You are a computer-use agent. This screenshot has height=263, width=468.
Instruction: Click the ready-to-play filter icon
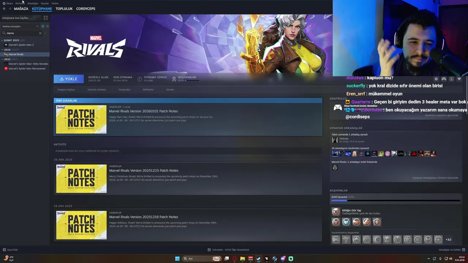coord(47,26)
